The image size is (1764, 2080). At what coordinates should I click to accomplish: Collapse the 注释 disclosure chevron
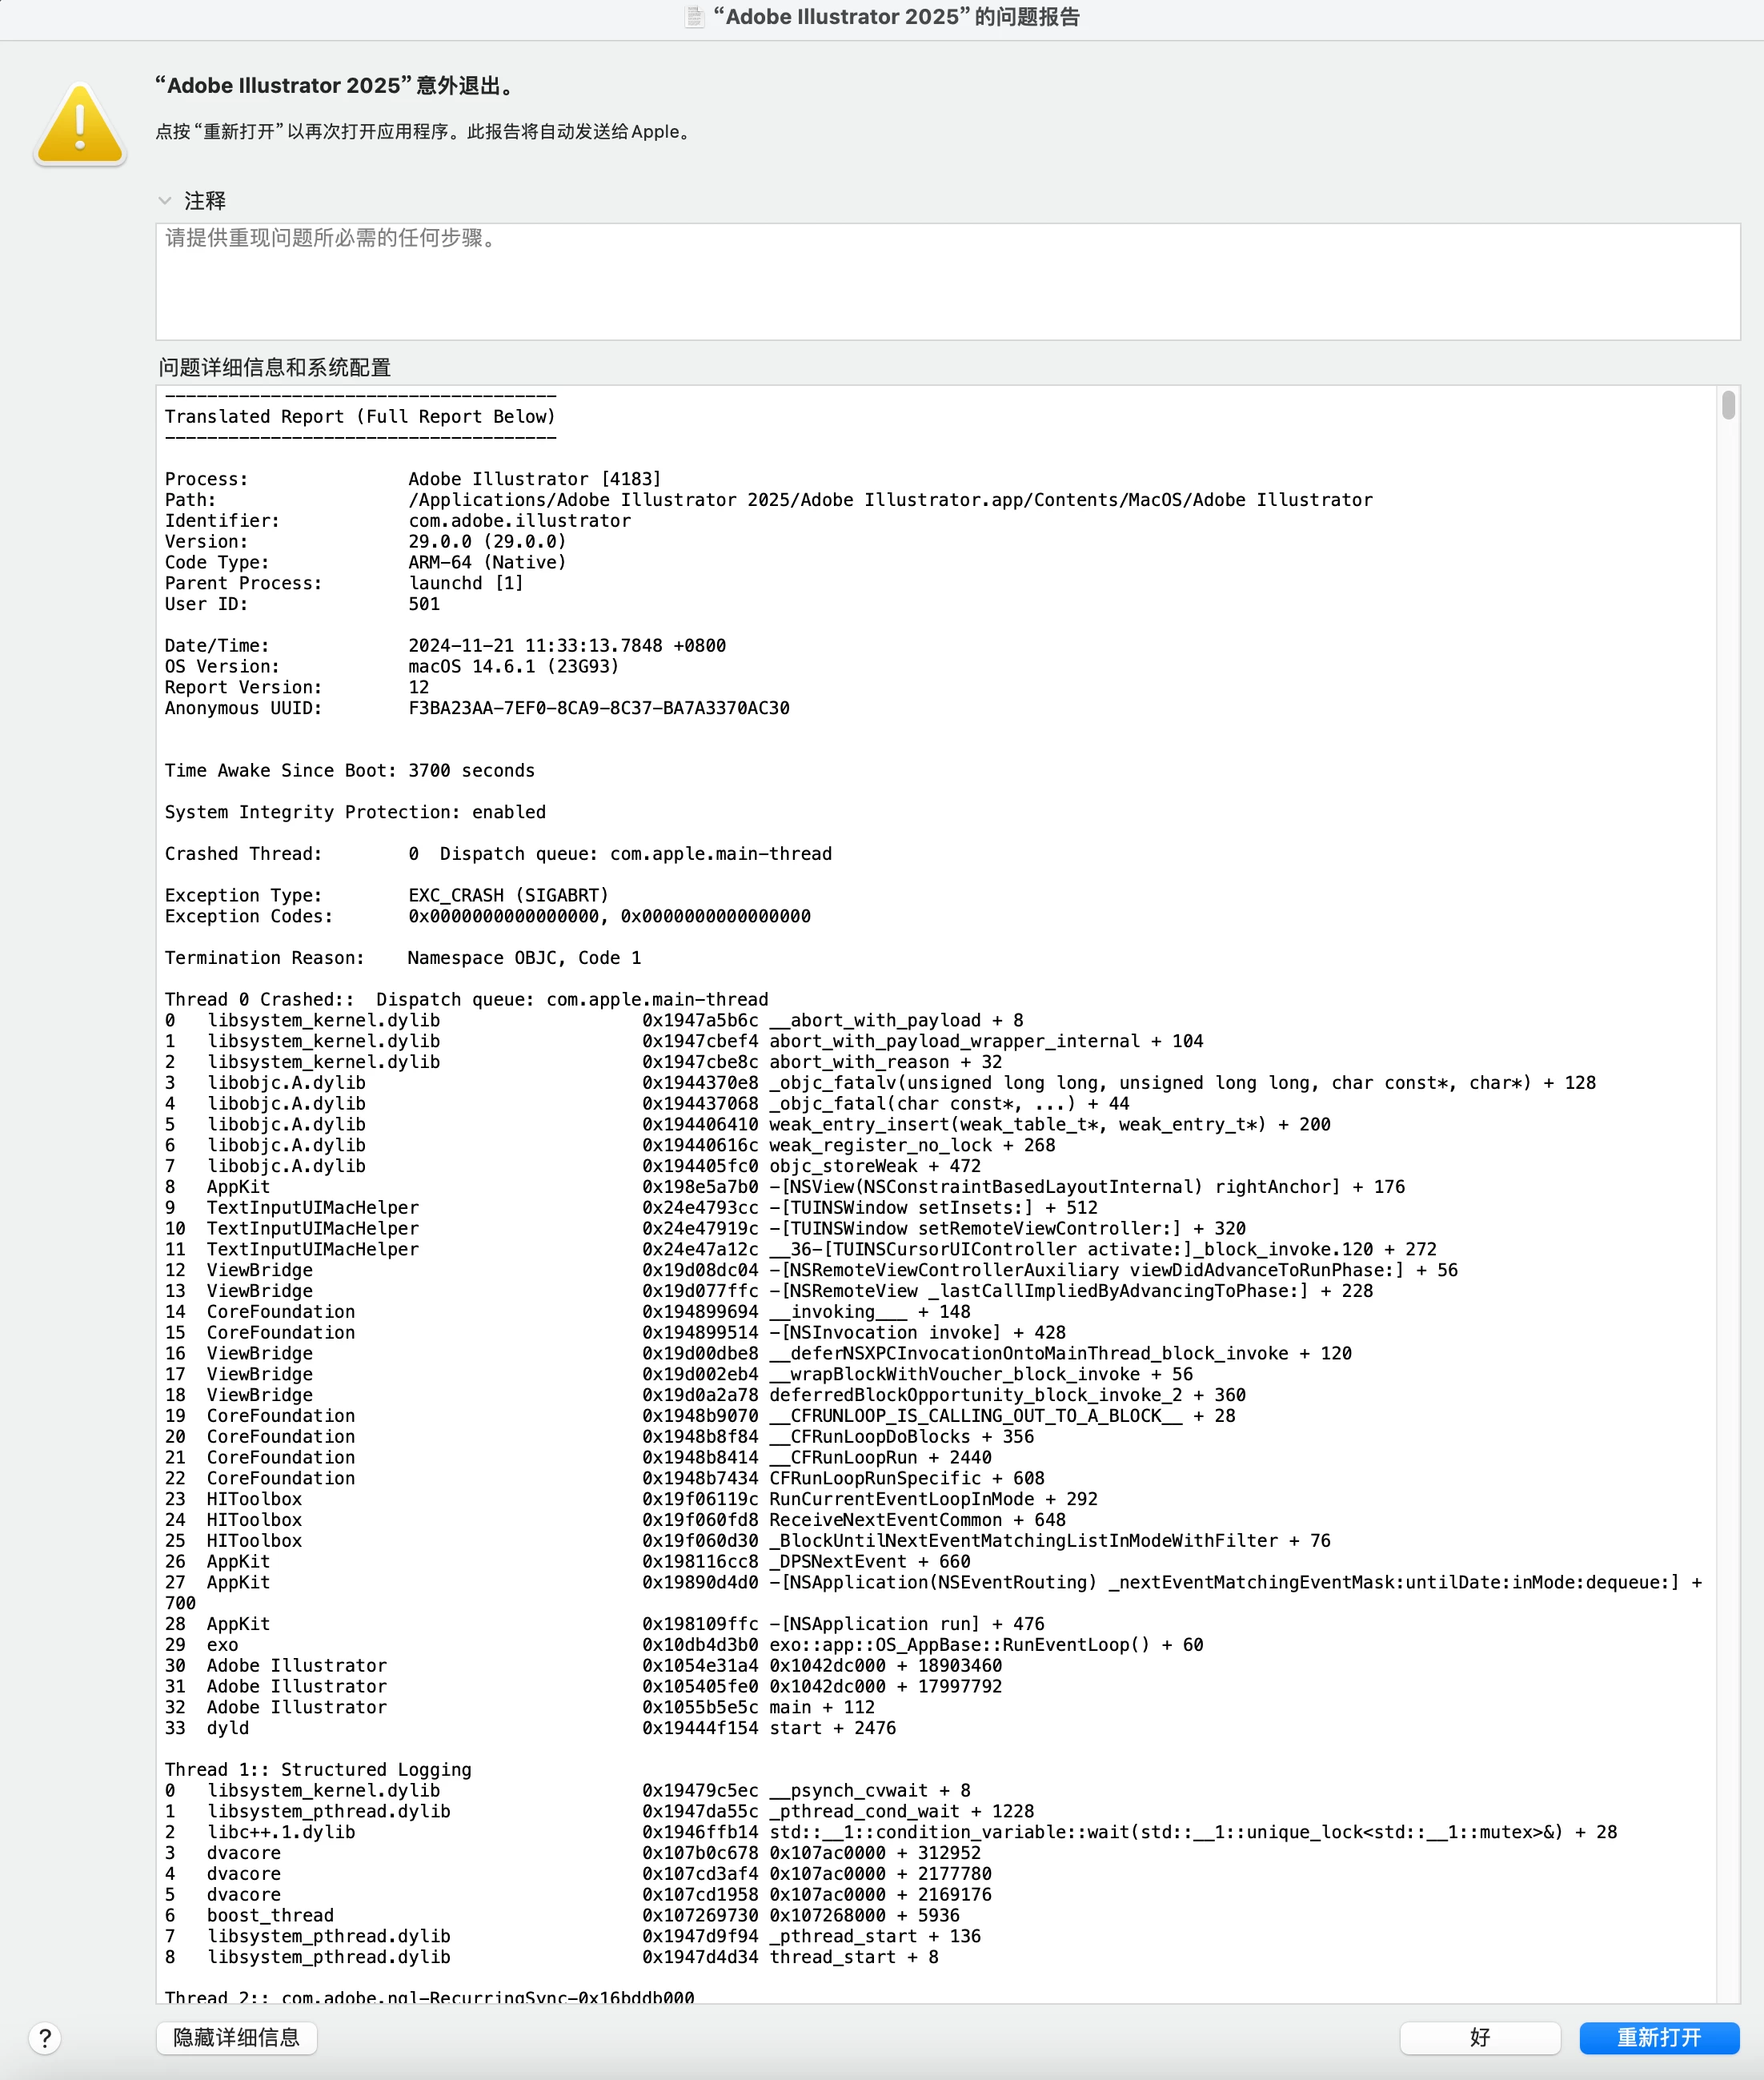pos(165,201)
